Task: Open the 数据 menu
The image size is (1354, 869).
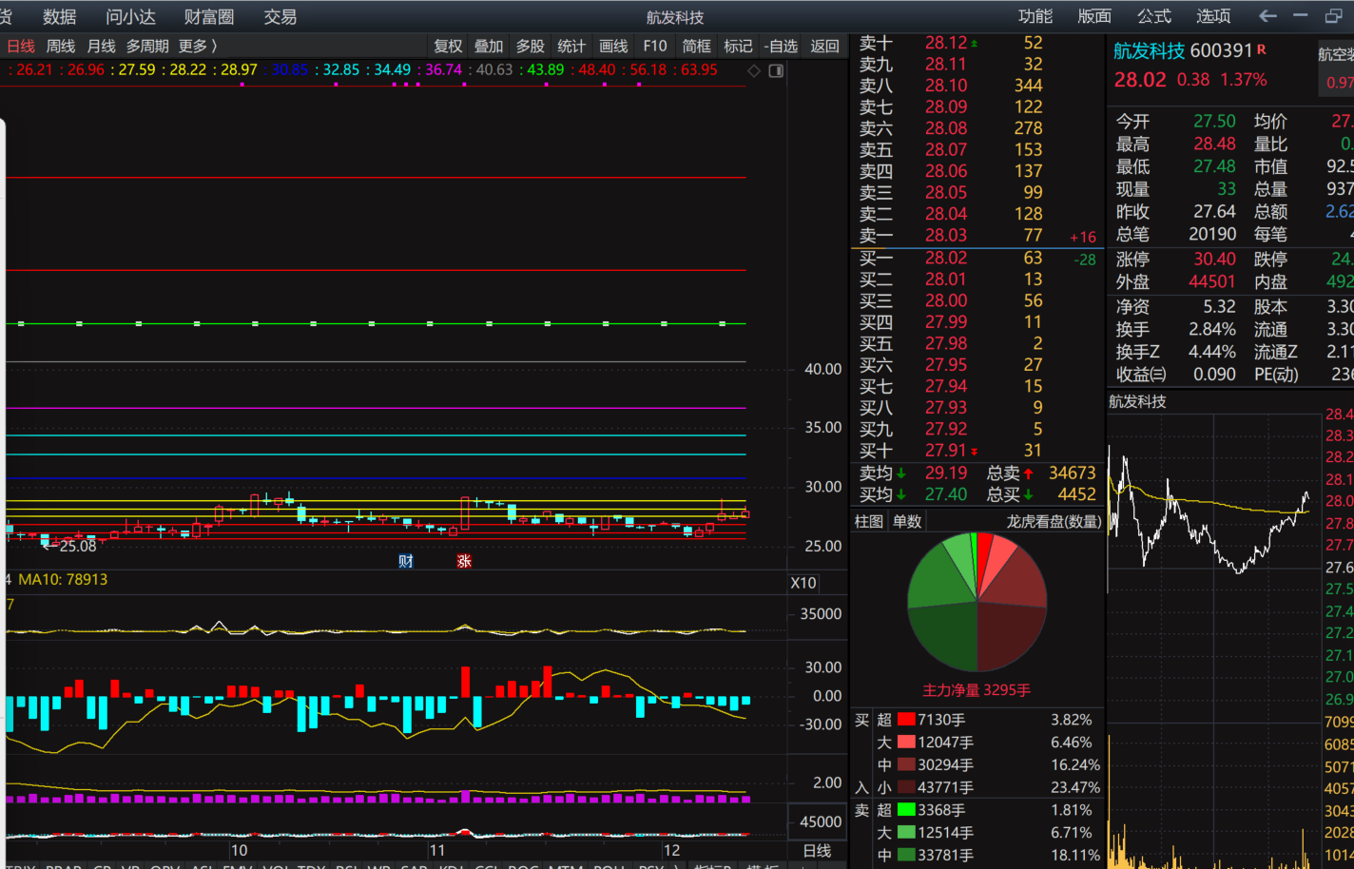Action: (60, 17)
